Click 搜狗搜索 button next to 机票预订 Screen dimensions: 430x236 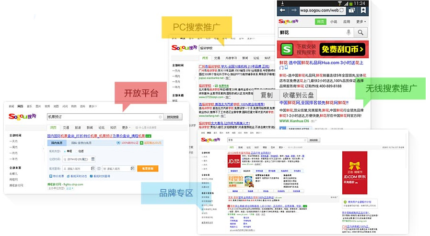pos(173,117)
